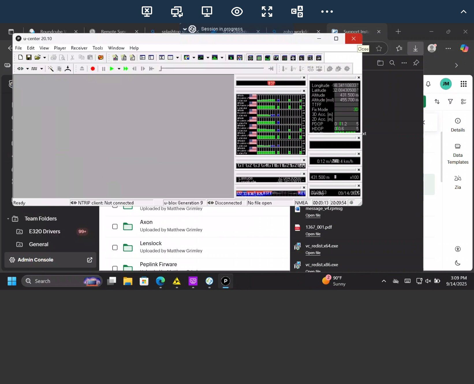Open the Receiver menu in u-center
This screenshot has width=474, height=384.
tap(79, 48)
